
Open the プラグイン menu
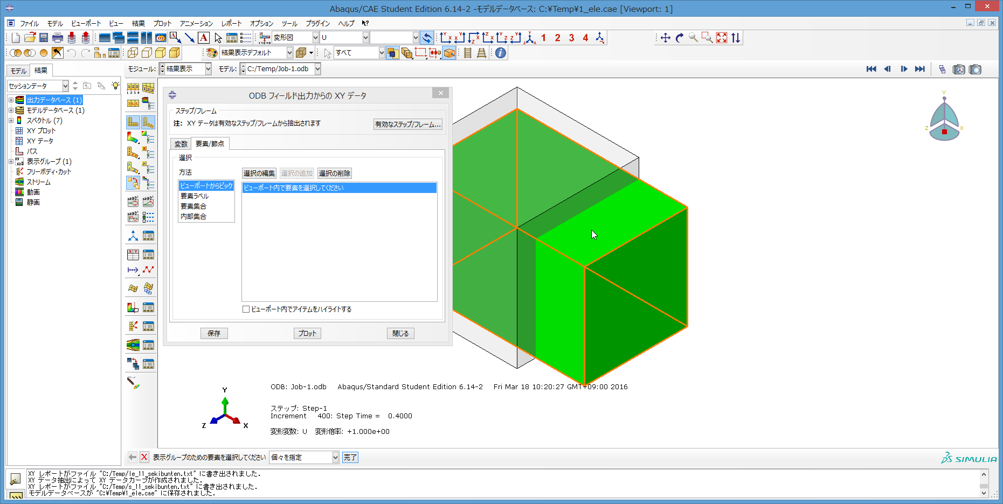tap(317, 23)
